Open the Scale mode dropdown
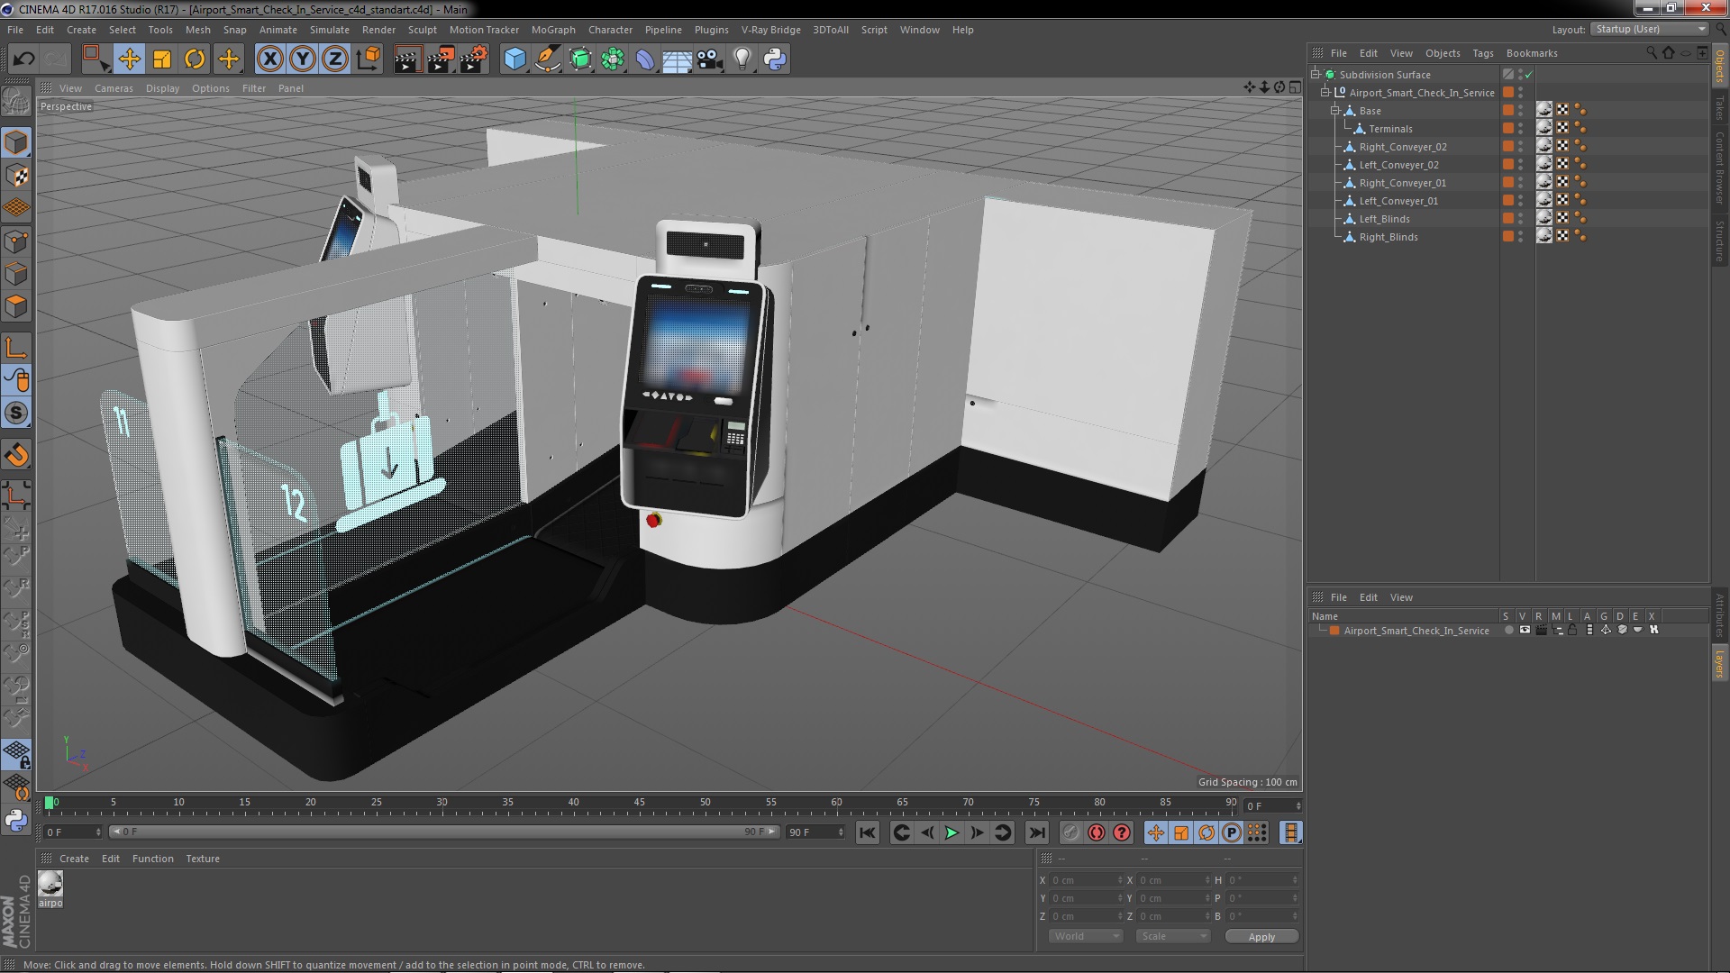 [x=1173, y=936]
